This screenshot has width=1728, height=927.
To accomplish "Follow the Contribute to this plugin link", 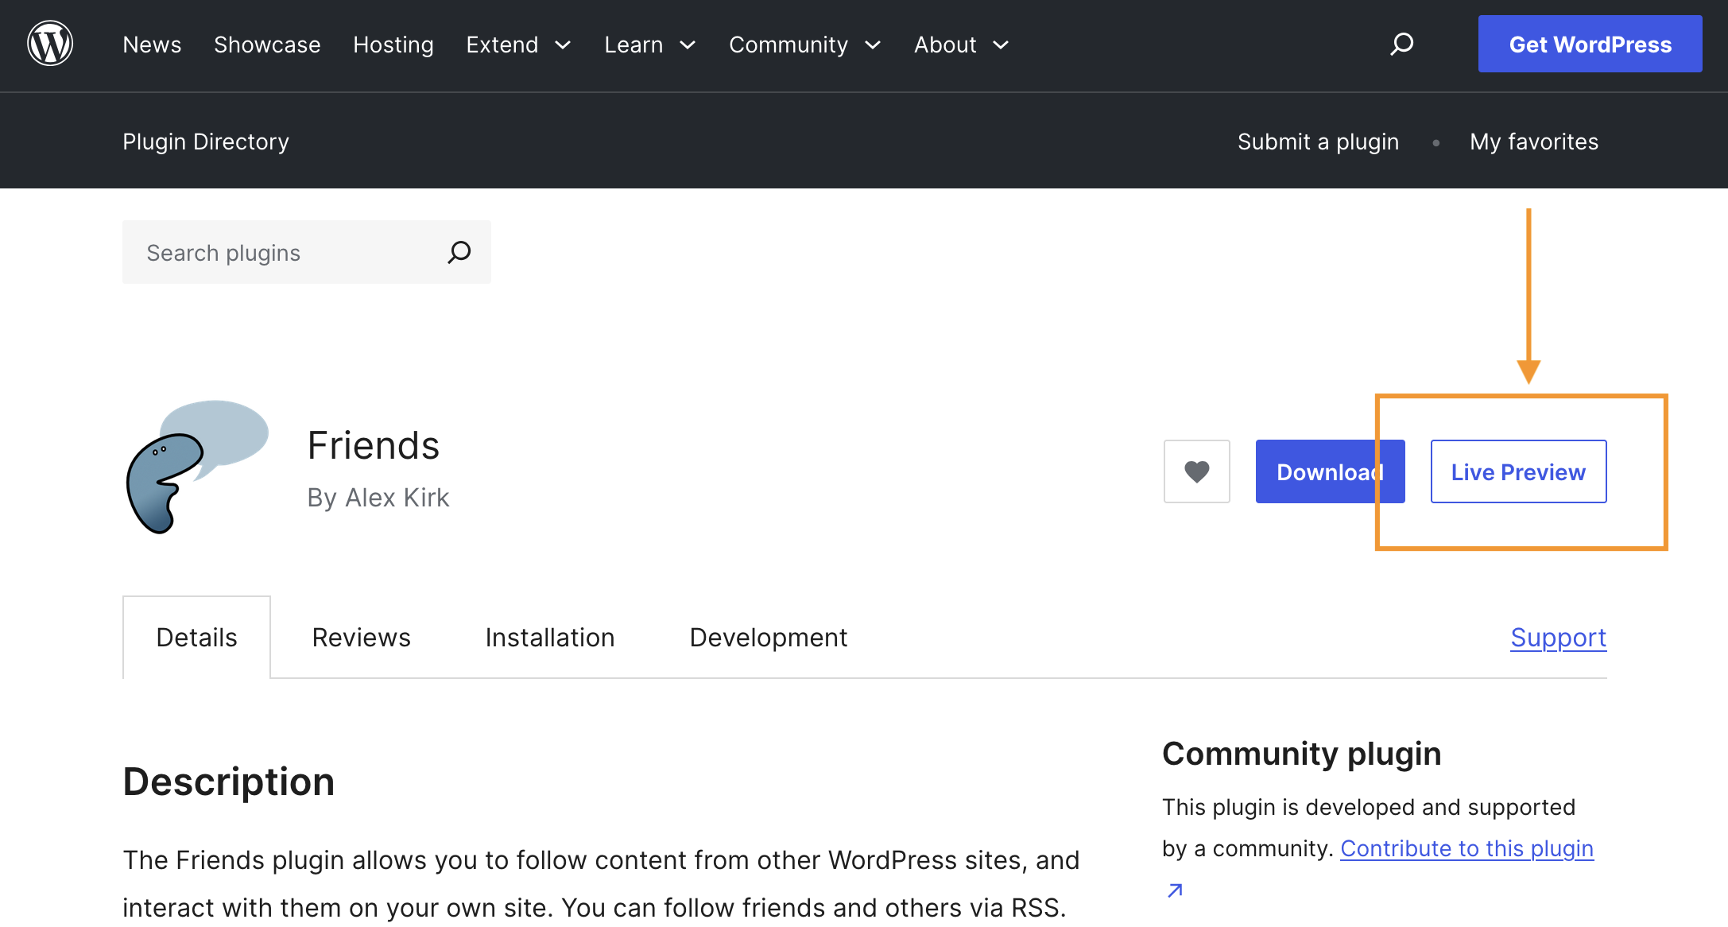I will pyautogui.click(x=1466, y=848).
